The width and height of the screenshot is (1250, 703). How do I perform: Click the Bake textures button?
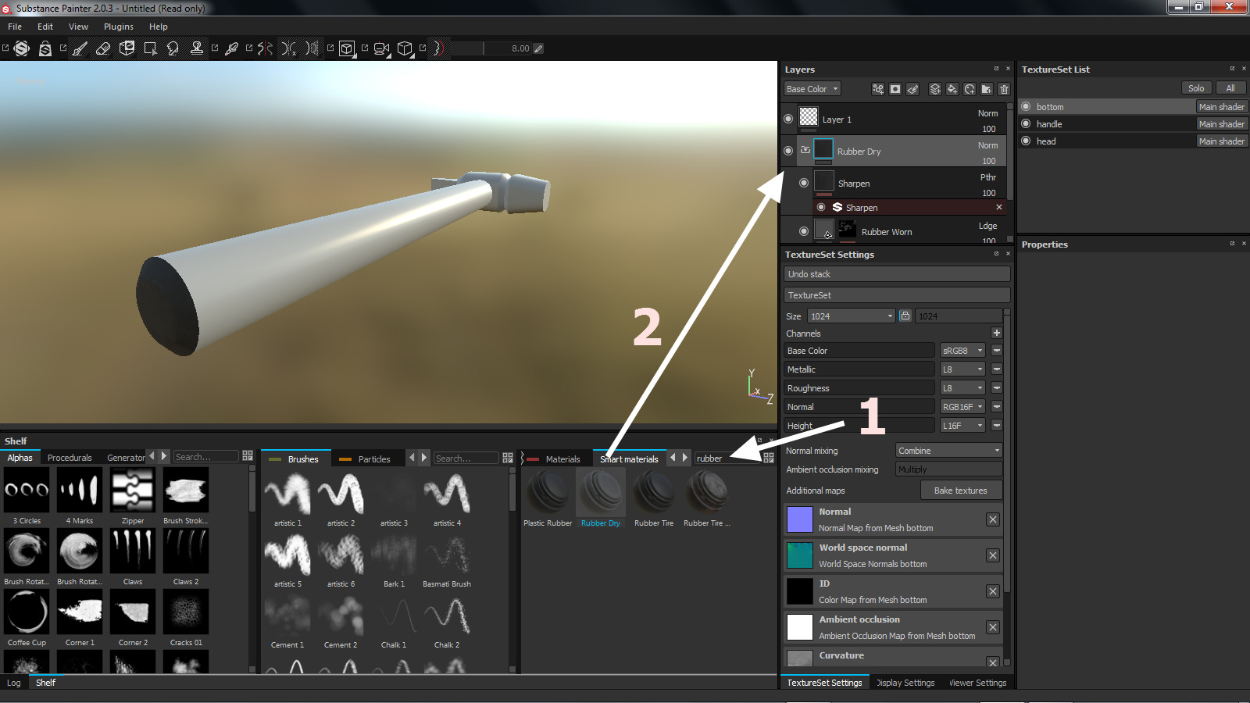tap(960, 491)
